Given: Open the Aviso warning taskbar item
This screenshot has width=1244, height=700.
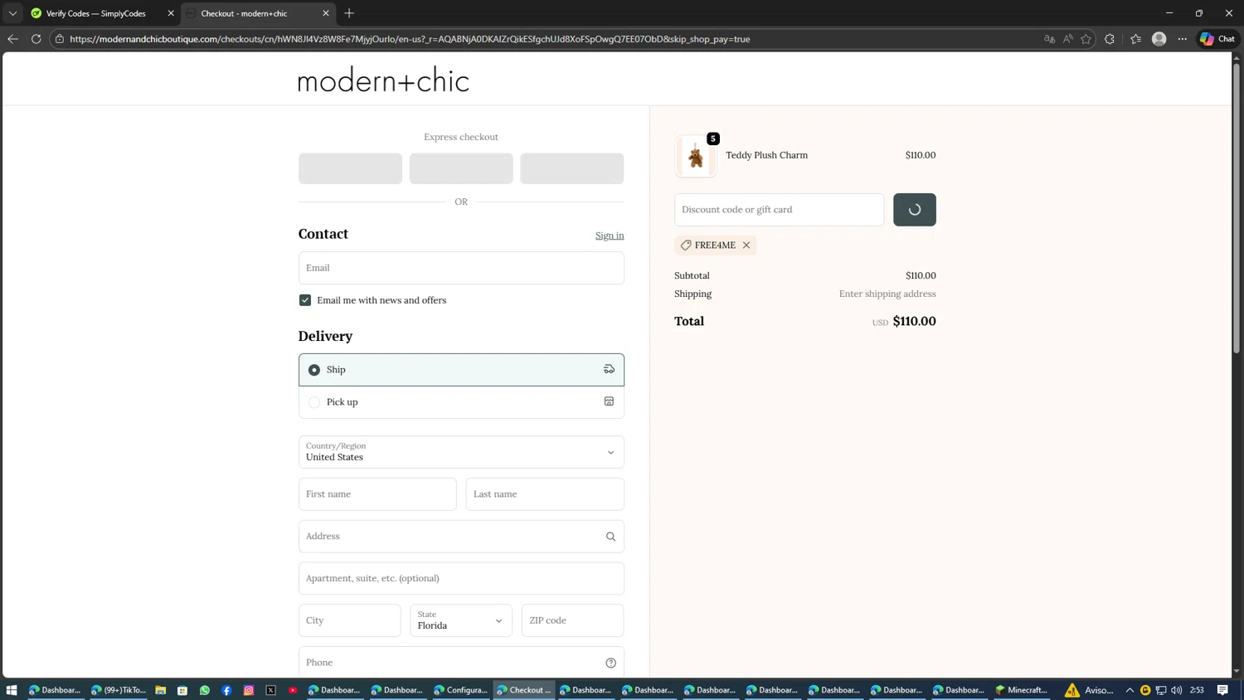Looking at the screenshot, I should pyautogui.click(x=1090, y=690).
